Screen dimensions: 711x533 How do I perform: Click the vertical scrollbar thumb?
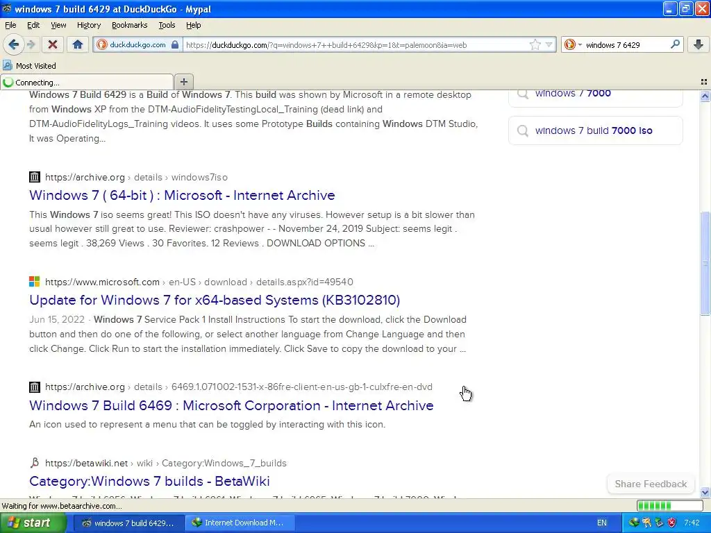pos(705,263)
